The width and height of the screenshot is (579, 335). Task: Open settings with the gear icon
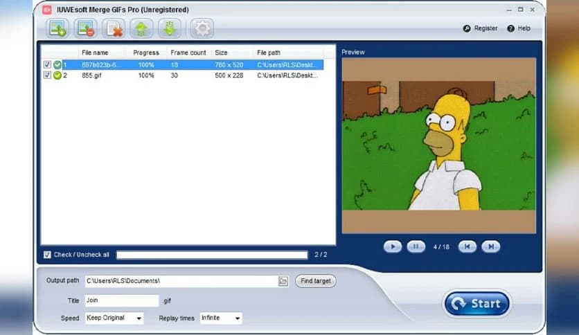(x=202, y=28)
